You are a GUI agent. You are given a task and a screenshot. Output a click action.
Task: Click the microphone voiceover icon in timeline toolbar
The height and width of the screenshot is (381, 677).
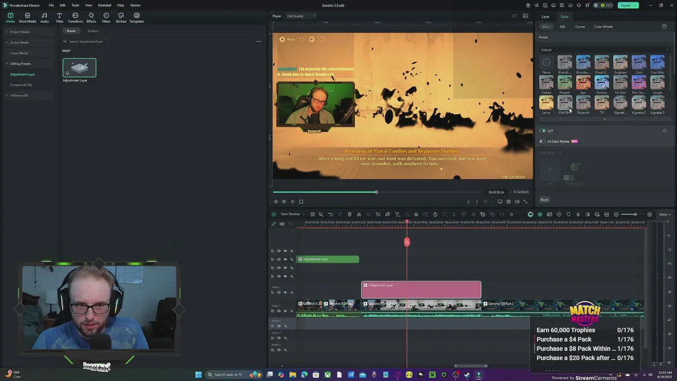[578, 214]
